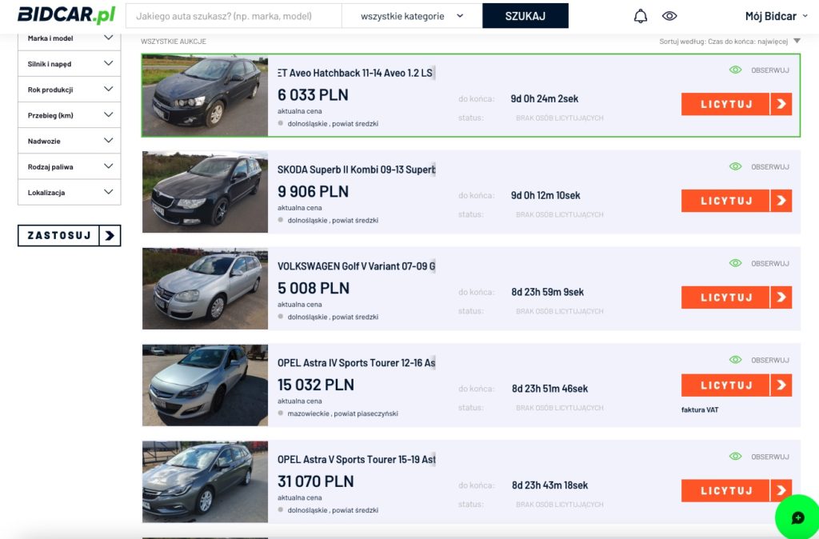Open the Mój Bidcar account menu

[x=776, y=16]
